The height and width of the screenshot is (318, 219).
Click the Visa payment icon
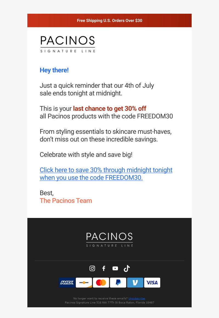(152, 283)
